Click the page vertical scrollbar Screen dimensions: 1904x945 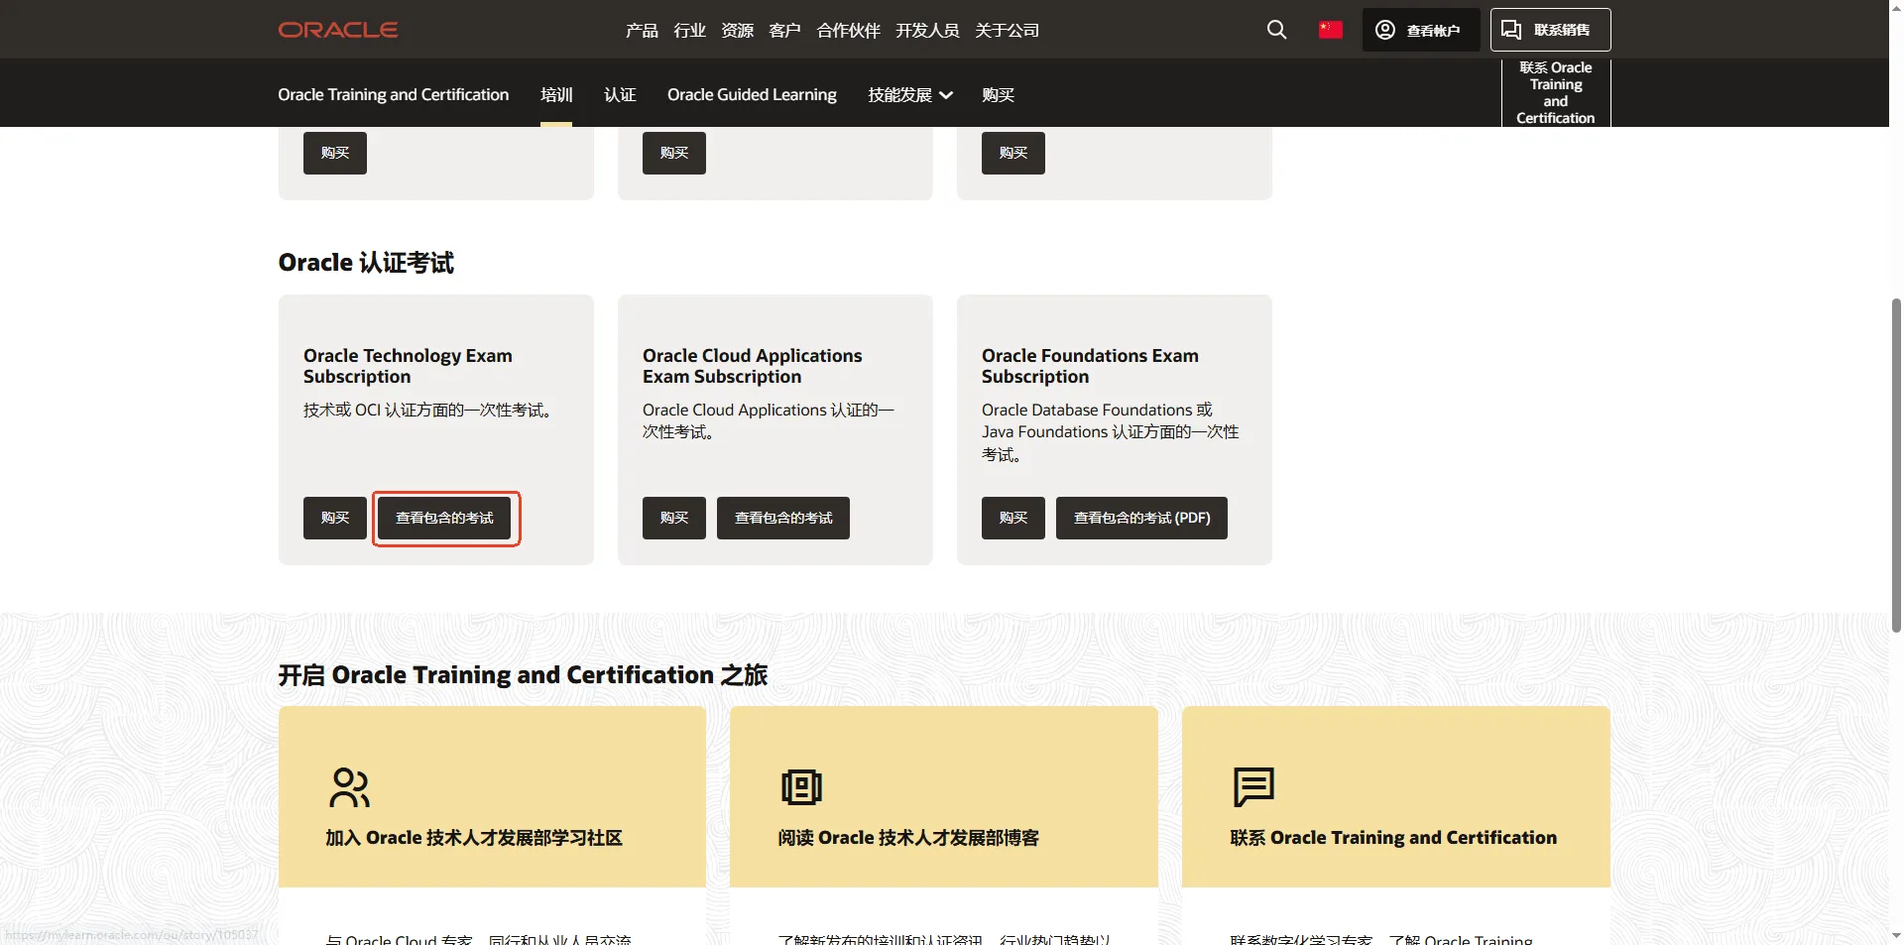click(1896, 464)
